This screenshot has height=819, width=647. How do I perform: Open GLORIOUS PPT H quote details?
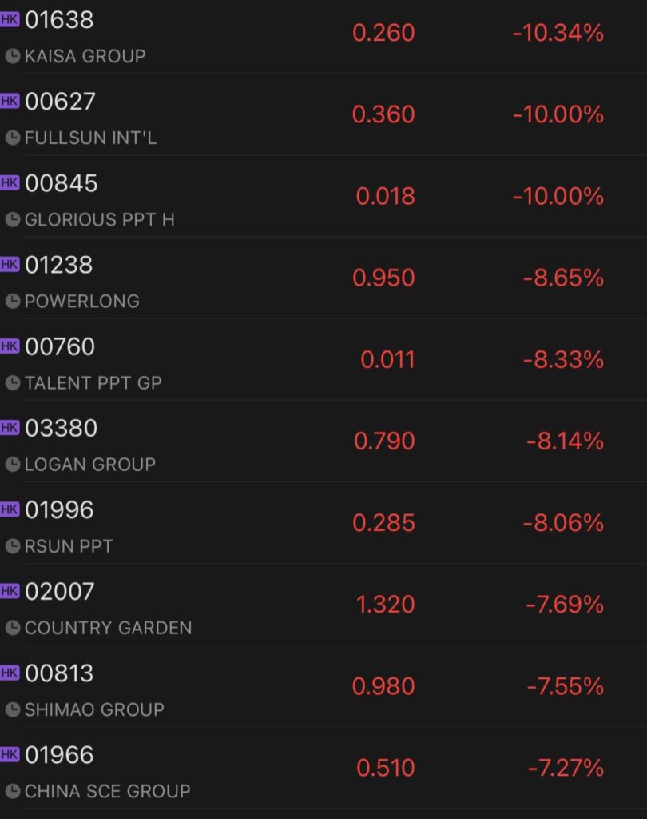[x=323, y=196]
